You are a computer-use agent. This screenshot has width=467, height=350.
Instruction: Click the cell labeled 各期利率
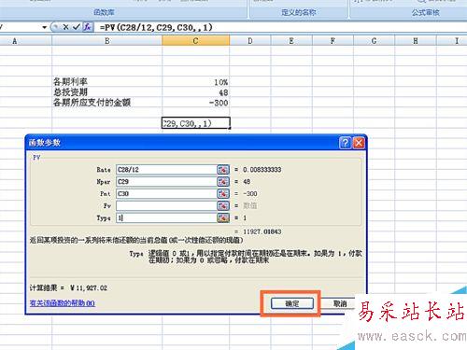(106, 82)
